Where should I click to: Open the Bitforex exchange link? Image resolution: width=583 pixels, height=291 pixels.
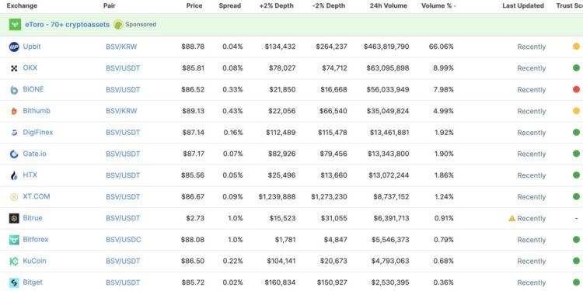(36, 240)
